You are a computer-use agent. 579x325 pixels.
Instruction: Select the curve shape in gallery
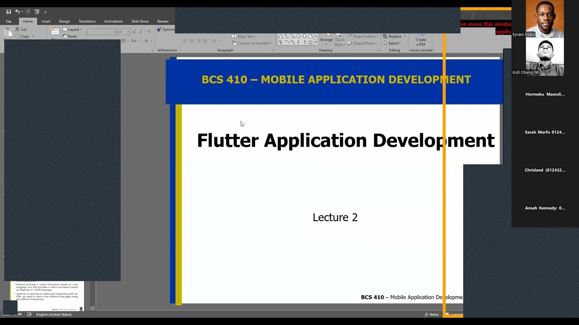click(x=292, y=42)
